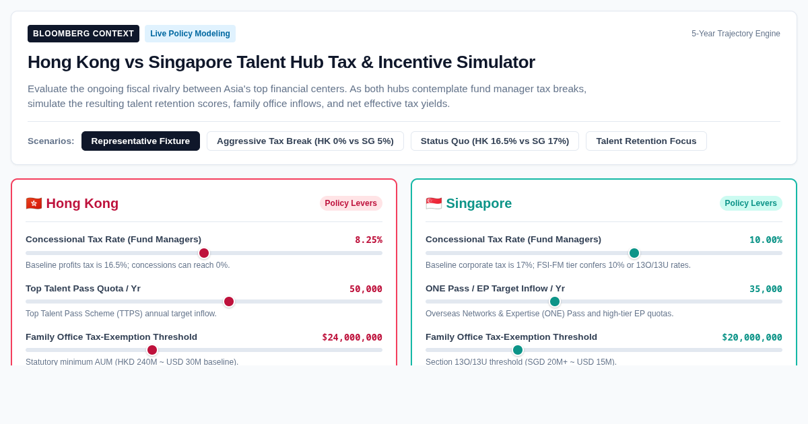Click the Hong Kong Top Talent Pass Quota slider handle

[x=229, y=302]
